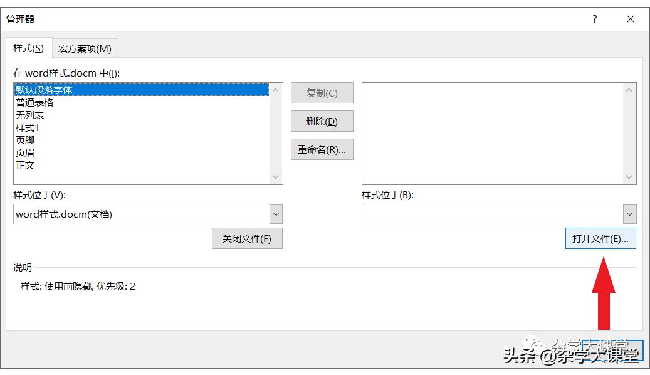Click the 重命名 button
This screenshot has height=375, width=650.
tap(322, 149)
